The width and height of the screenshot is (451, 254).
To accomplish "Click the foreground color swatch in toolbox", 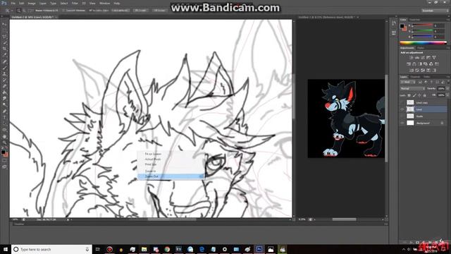I will pos(3,152).
